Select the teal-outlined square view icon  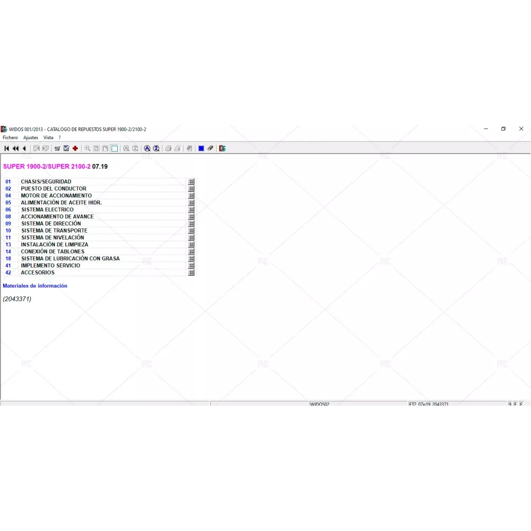(114, 149)
